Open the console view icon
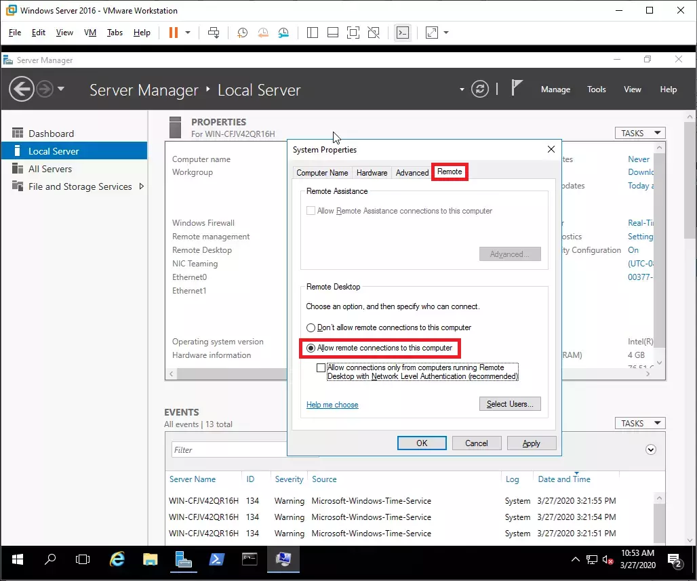Viewport: 697px width, 581px height. 403,33
